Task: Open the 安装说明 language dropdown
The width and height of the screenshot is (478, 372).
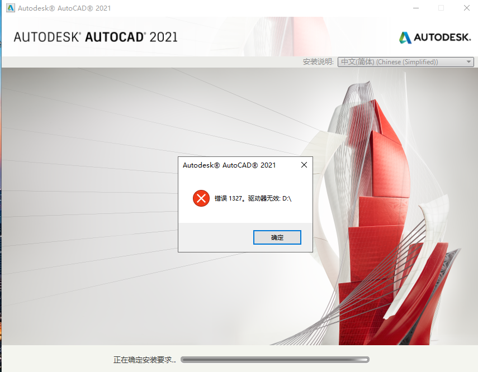Action: [x=405, y=62]
